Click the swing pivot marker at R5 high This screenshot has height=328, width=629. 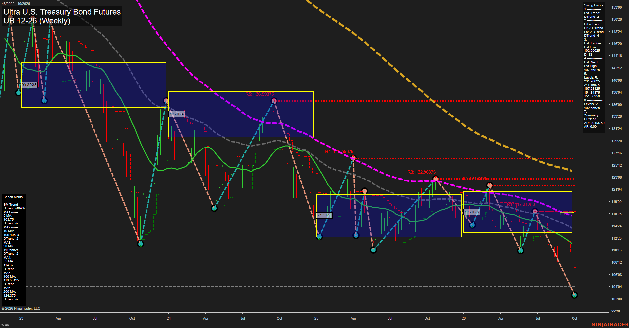tap(274, 101)
